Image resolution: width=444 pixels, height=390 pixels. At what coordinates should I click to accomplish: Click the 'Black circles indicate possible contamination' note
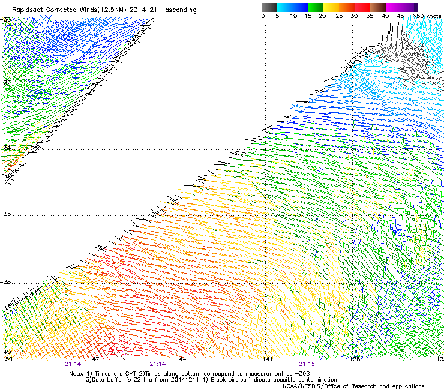coord(274,380)
